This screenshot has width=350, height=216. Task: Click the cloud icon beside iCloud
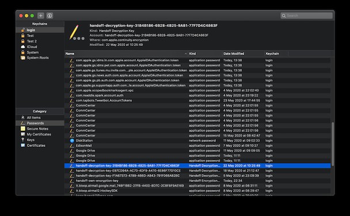pos(23,47)
